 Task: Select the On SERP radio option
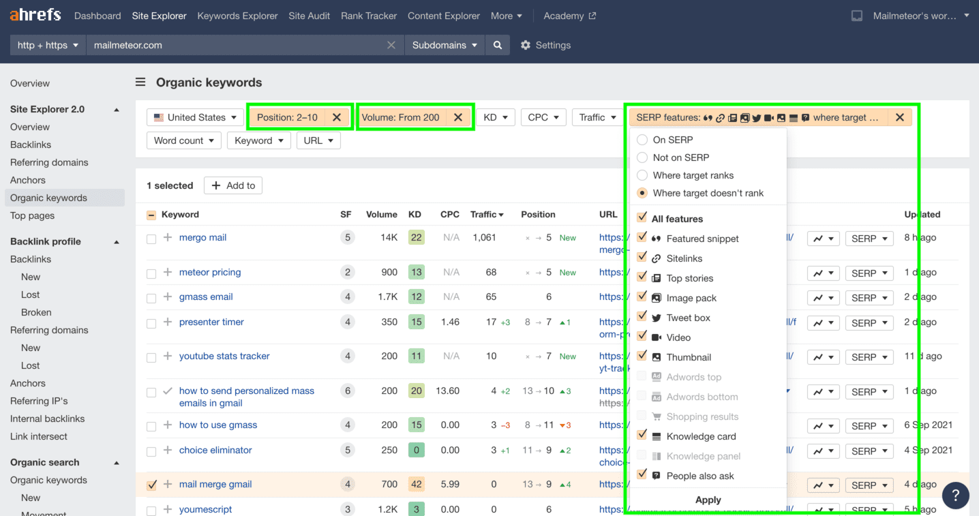(642, 140)
